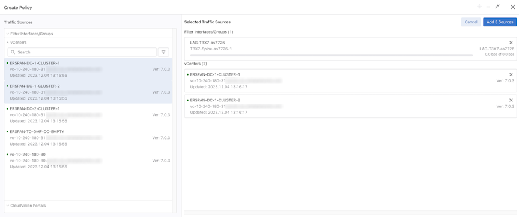The height and width of the screenshot is (217, 519).
Task: Close the Create Policy dialog
Action: pyautogui.click(x=513, y=7)
